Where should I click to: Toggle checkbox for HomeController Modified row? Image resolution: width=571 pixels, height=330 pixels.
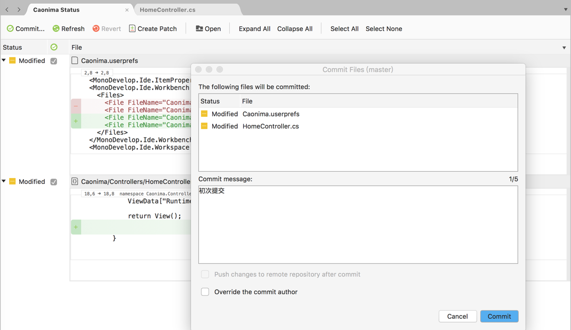pyautogui.click(x=54, y=182)
